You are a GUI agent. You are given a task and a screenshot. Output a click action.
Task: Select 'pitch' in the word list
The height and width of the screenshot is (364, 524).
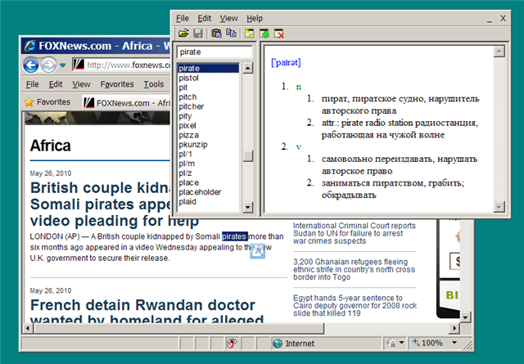tap(208, 97)
